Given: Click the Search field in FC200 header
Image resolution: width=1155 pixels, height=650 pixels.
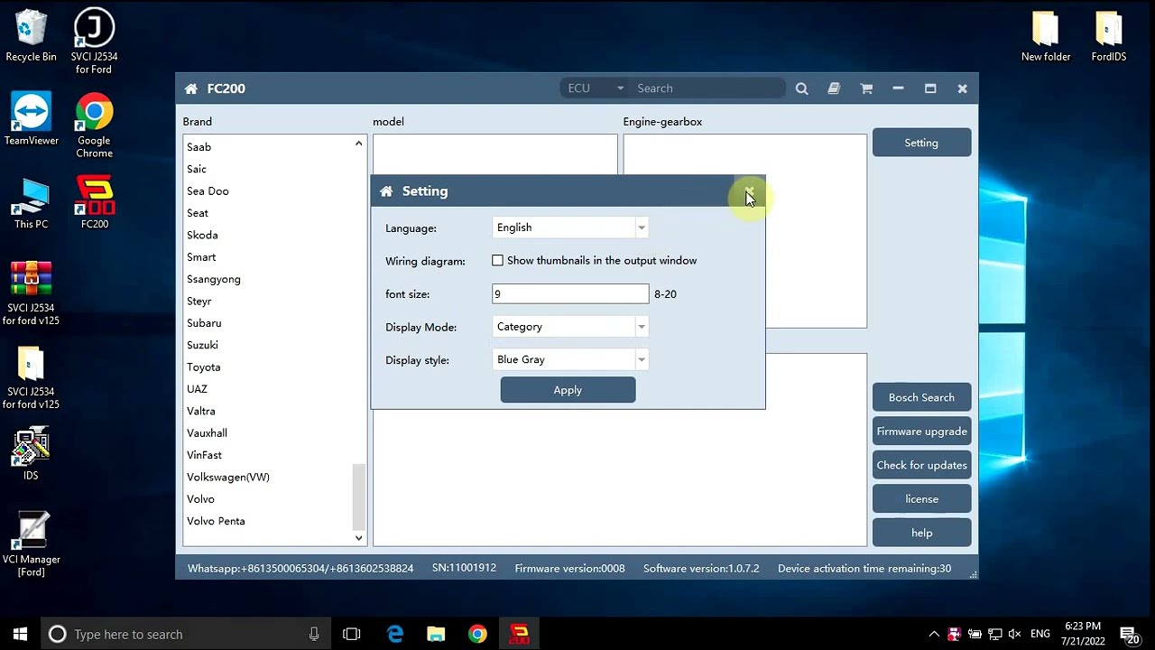Looking at the screenshot, I should click(707, 88).
